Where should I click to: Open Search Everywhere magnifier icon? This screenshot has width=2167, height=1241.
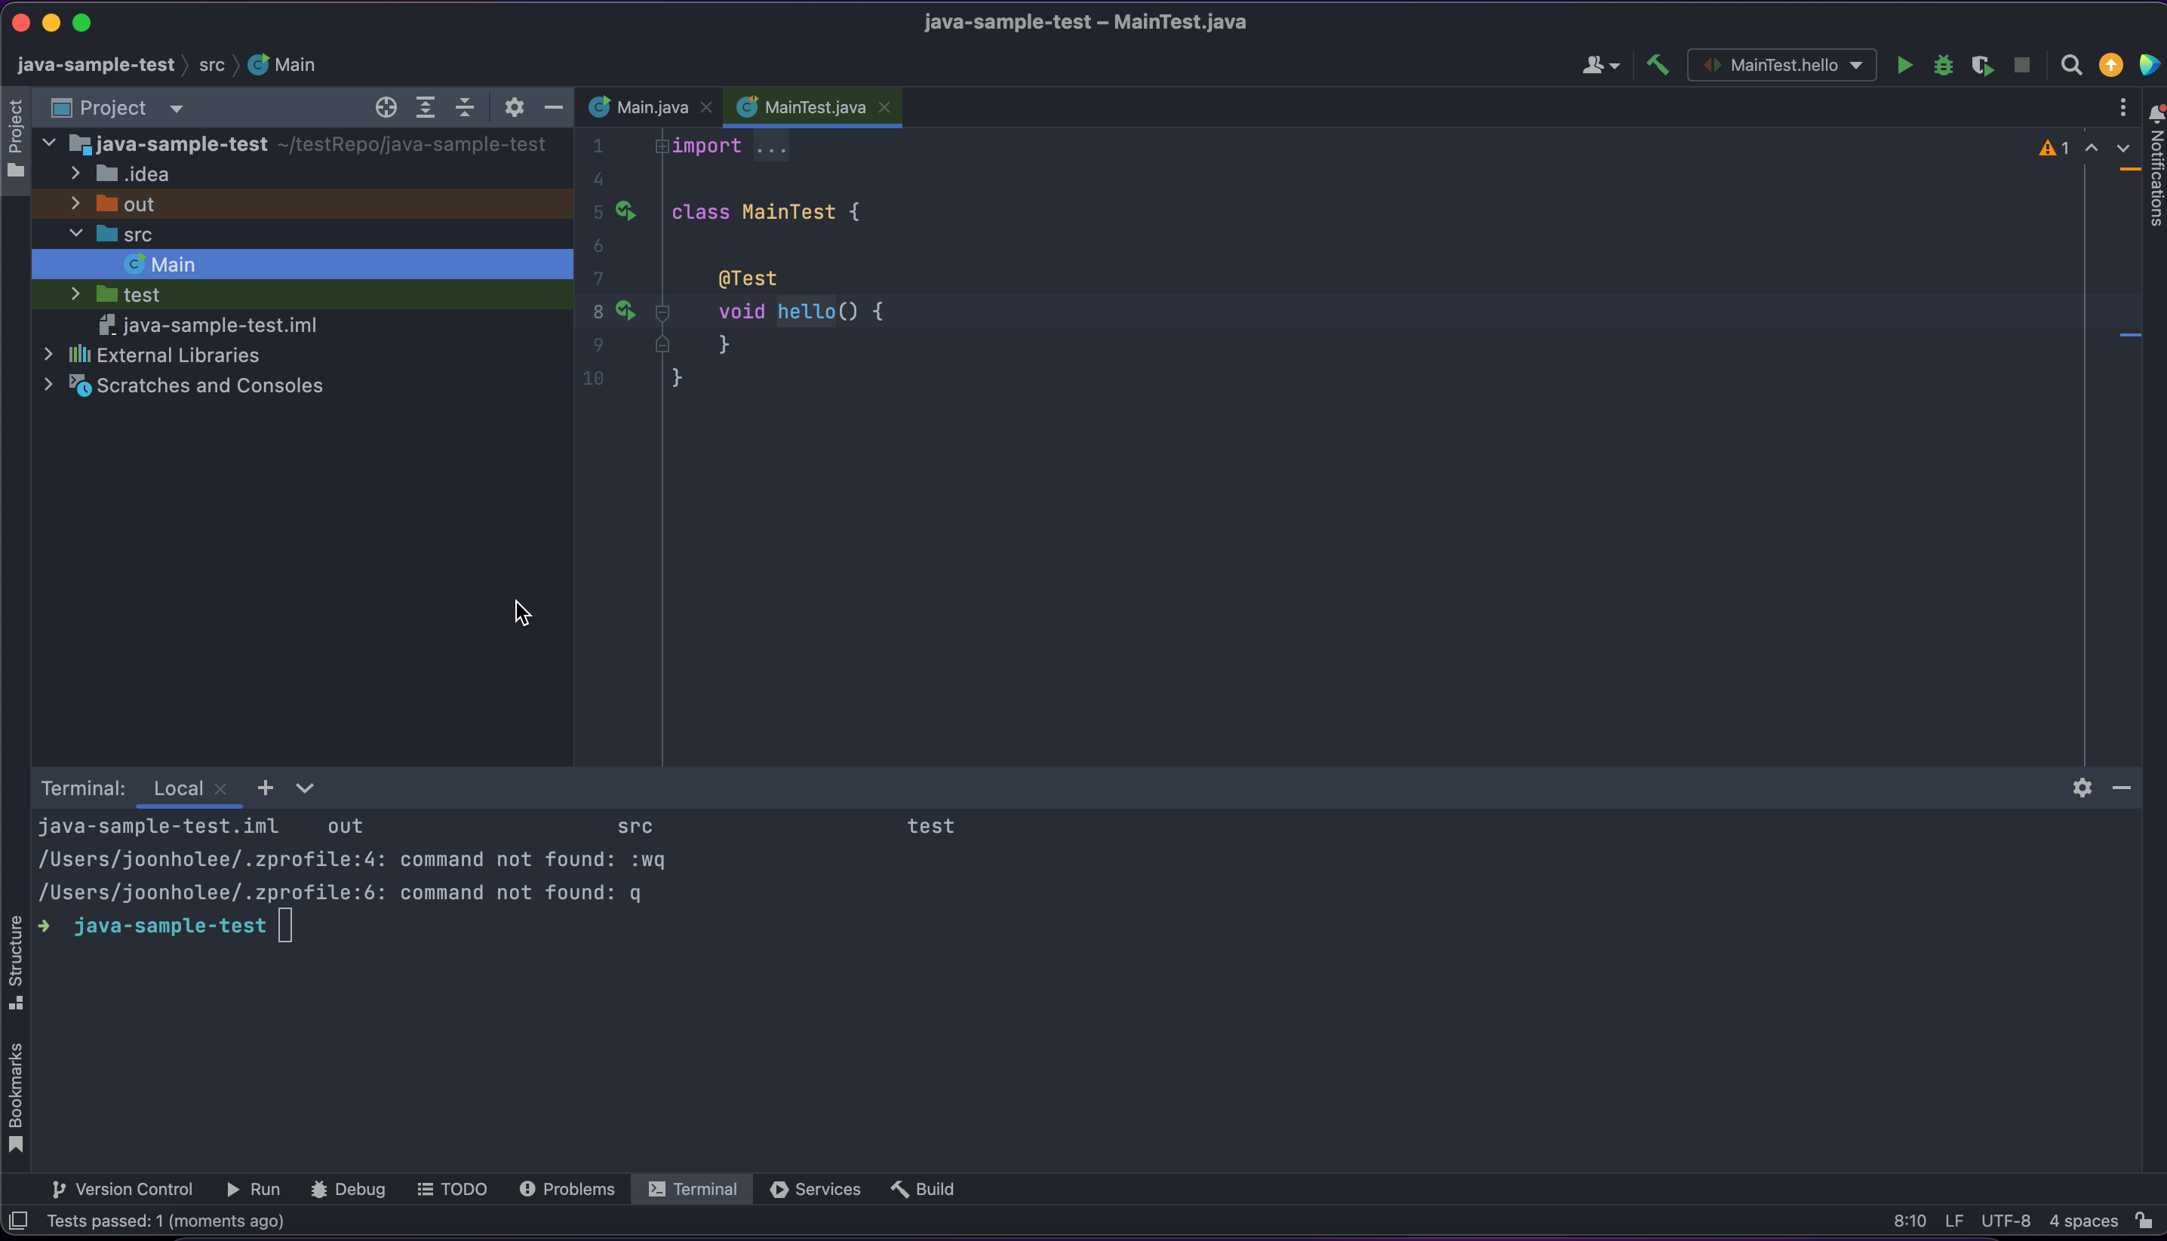2070,66
